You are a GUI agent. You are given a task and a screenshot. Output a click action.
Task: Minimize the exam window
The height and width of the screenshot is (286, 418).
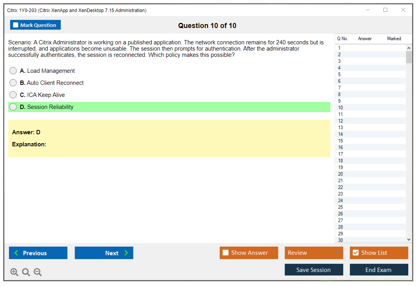367,10
